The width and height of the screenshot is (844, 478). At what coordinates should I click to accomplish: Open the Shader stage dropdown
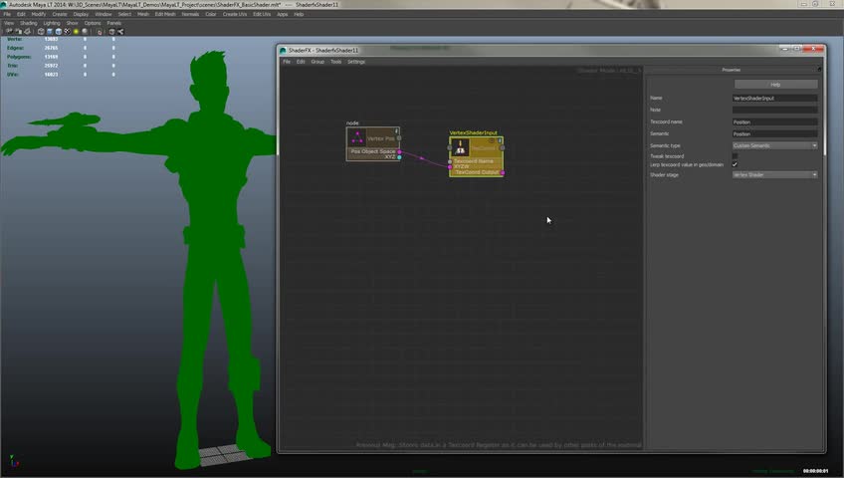click(774, 174)
